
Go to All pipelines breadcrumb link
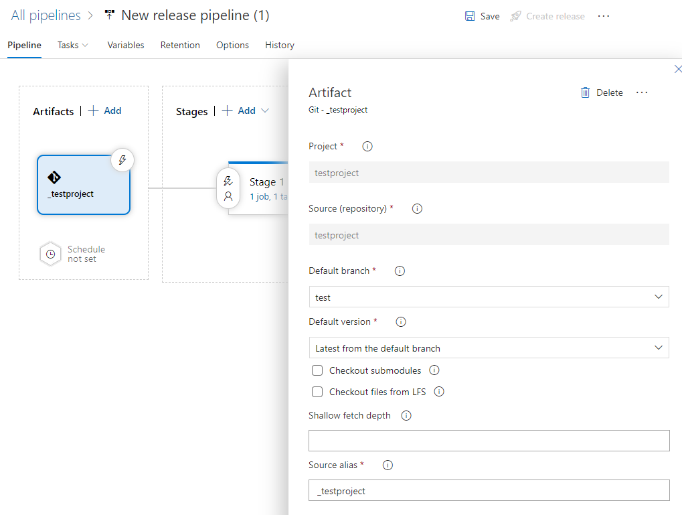46,15
